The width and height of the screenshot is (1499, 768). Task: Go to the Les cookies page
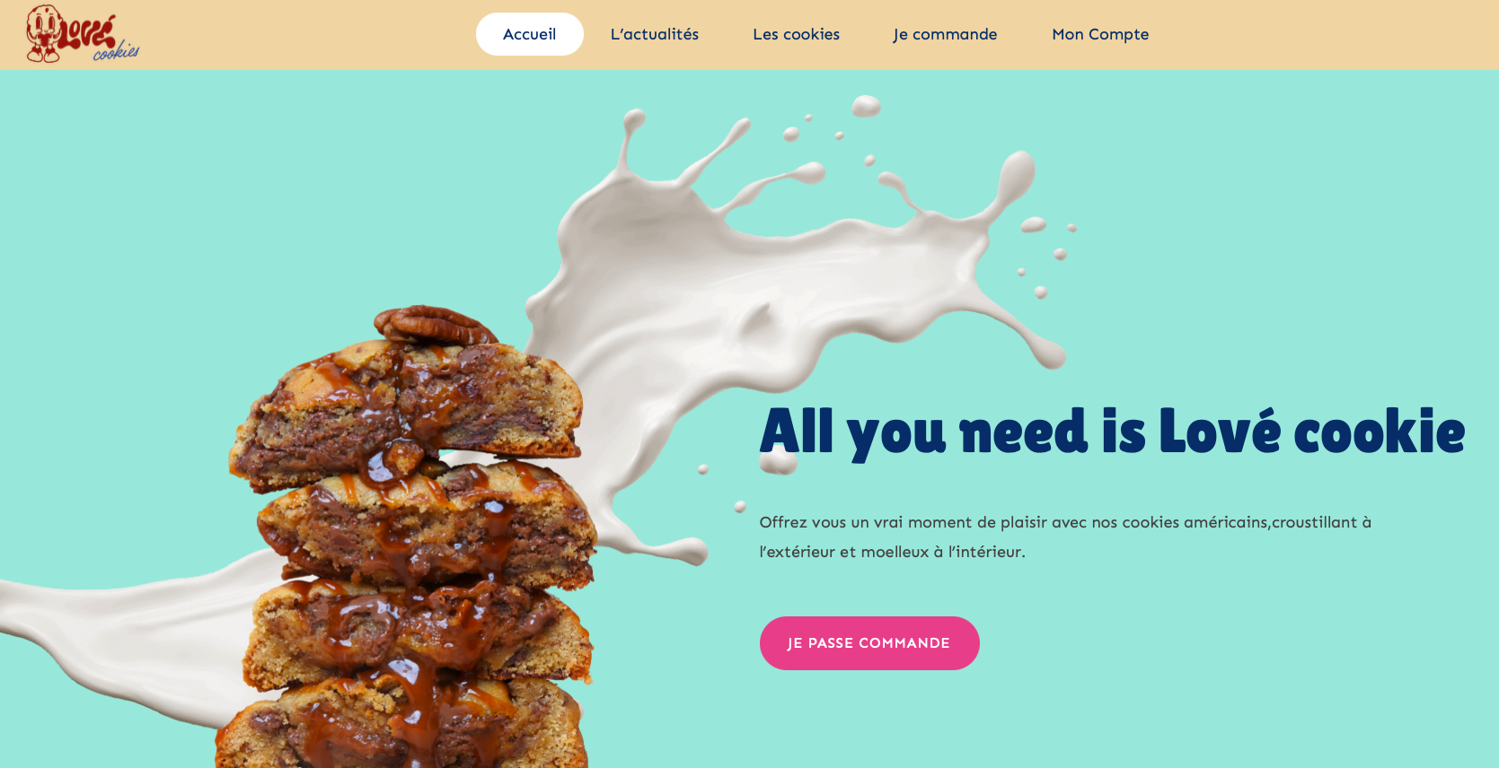797,34
